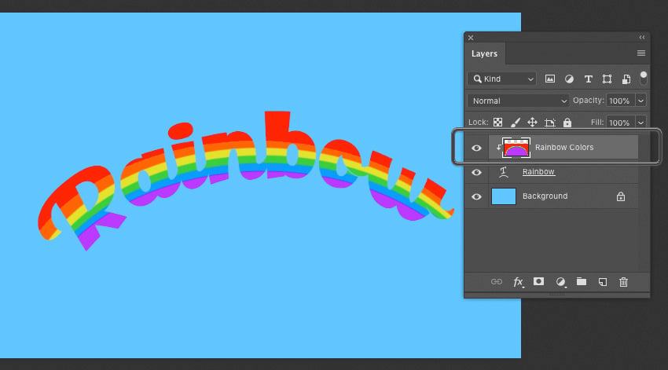The width and height of the screenshot is (668, 370).
Task: Create new fill or adjustment layer
Action: [x=560, y=282]
